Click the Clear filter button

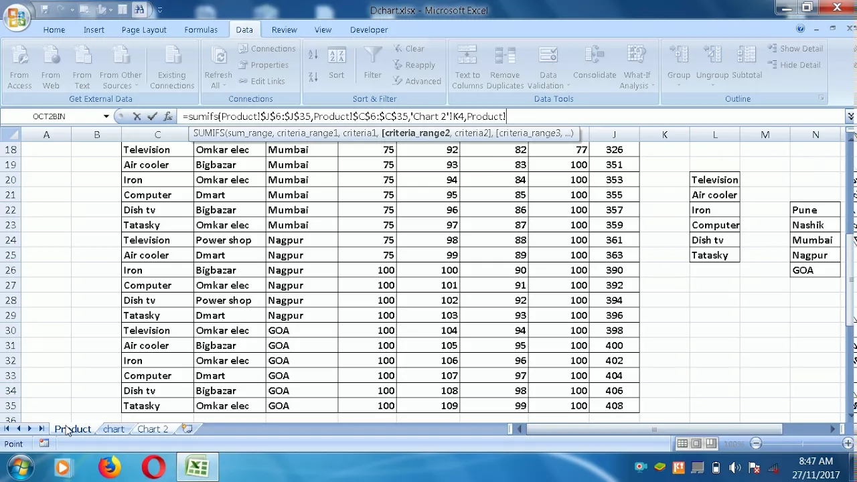click(x=408, y=49)
